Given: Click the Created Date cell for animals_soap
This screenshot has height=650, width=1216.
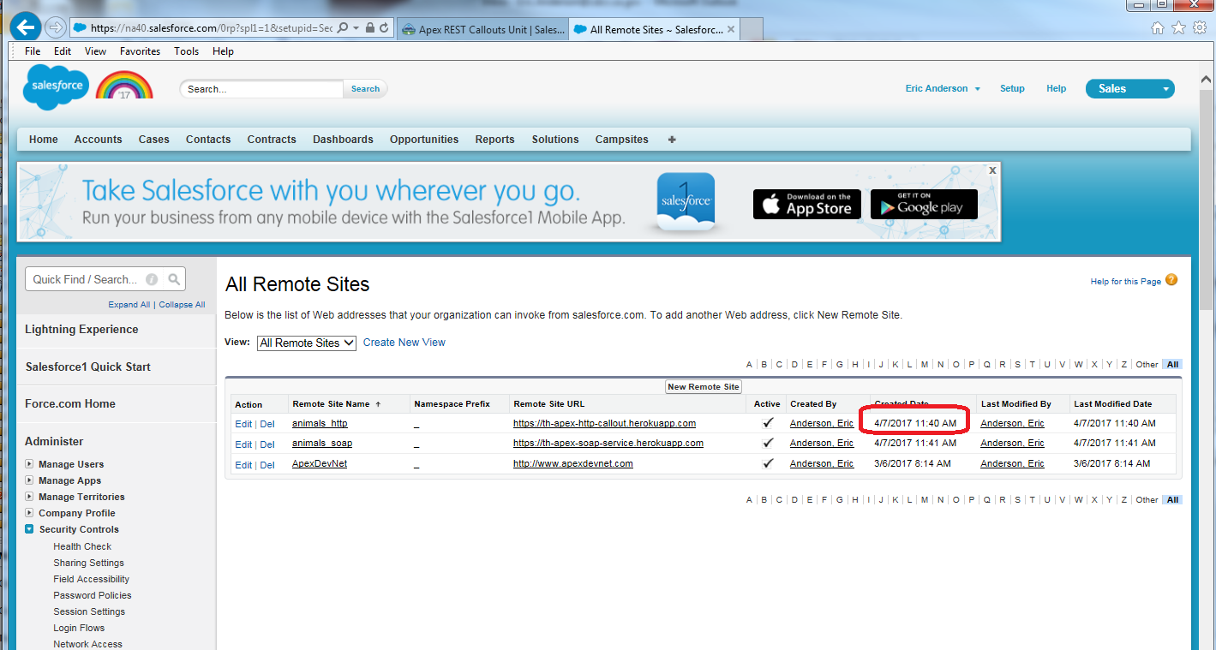Looking at the screenshot, I should (915, 443).
